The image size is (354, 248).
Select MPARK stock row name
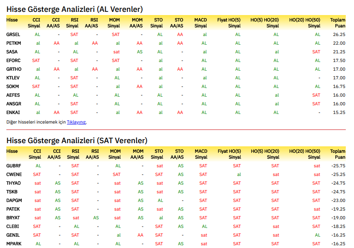[14, 244]
